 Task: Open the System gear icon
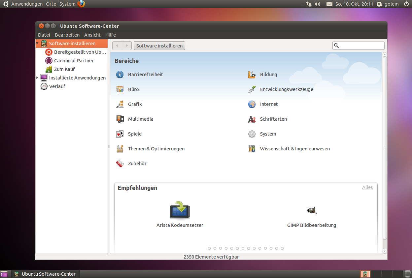point(252,134)
